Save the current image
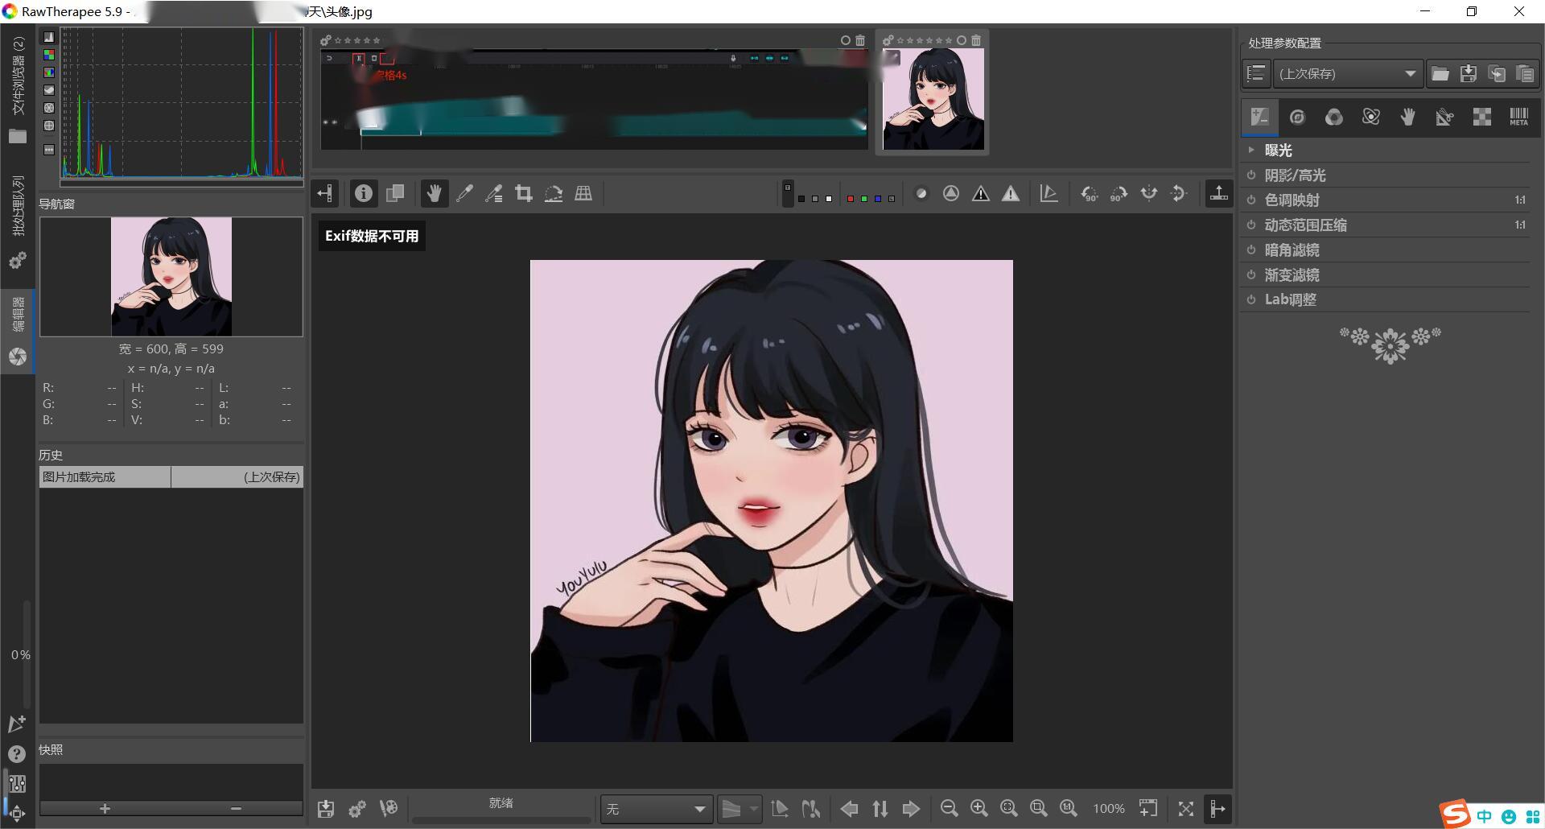This screenshot has height=829, width=1545. coord(326,809)
